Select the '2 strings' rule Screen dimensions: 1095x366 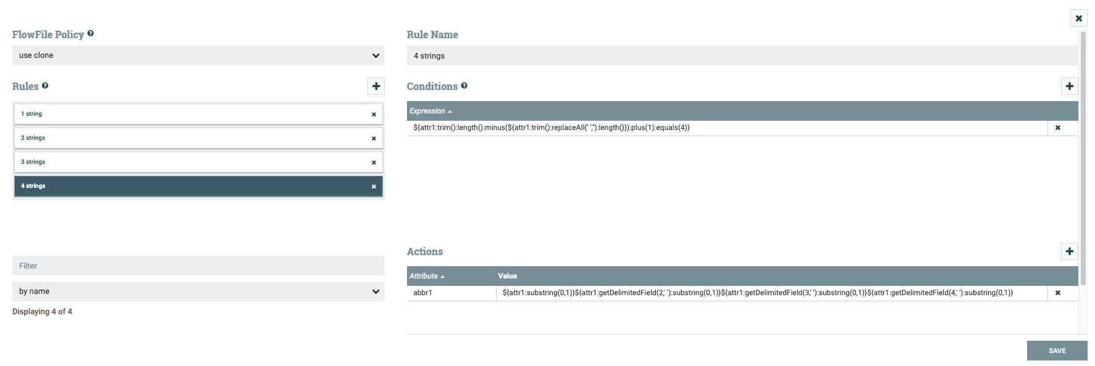(198, 138)
